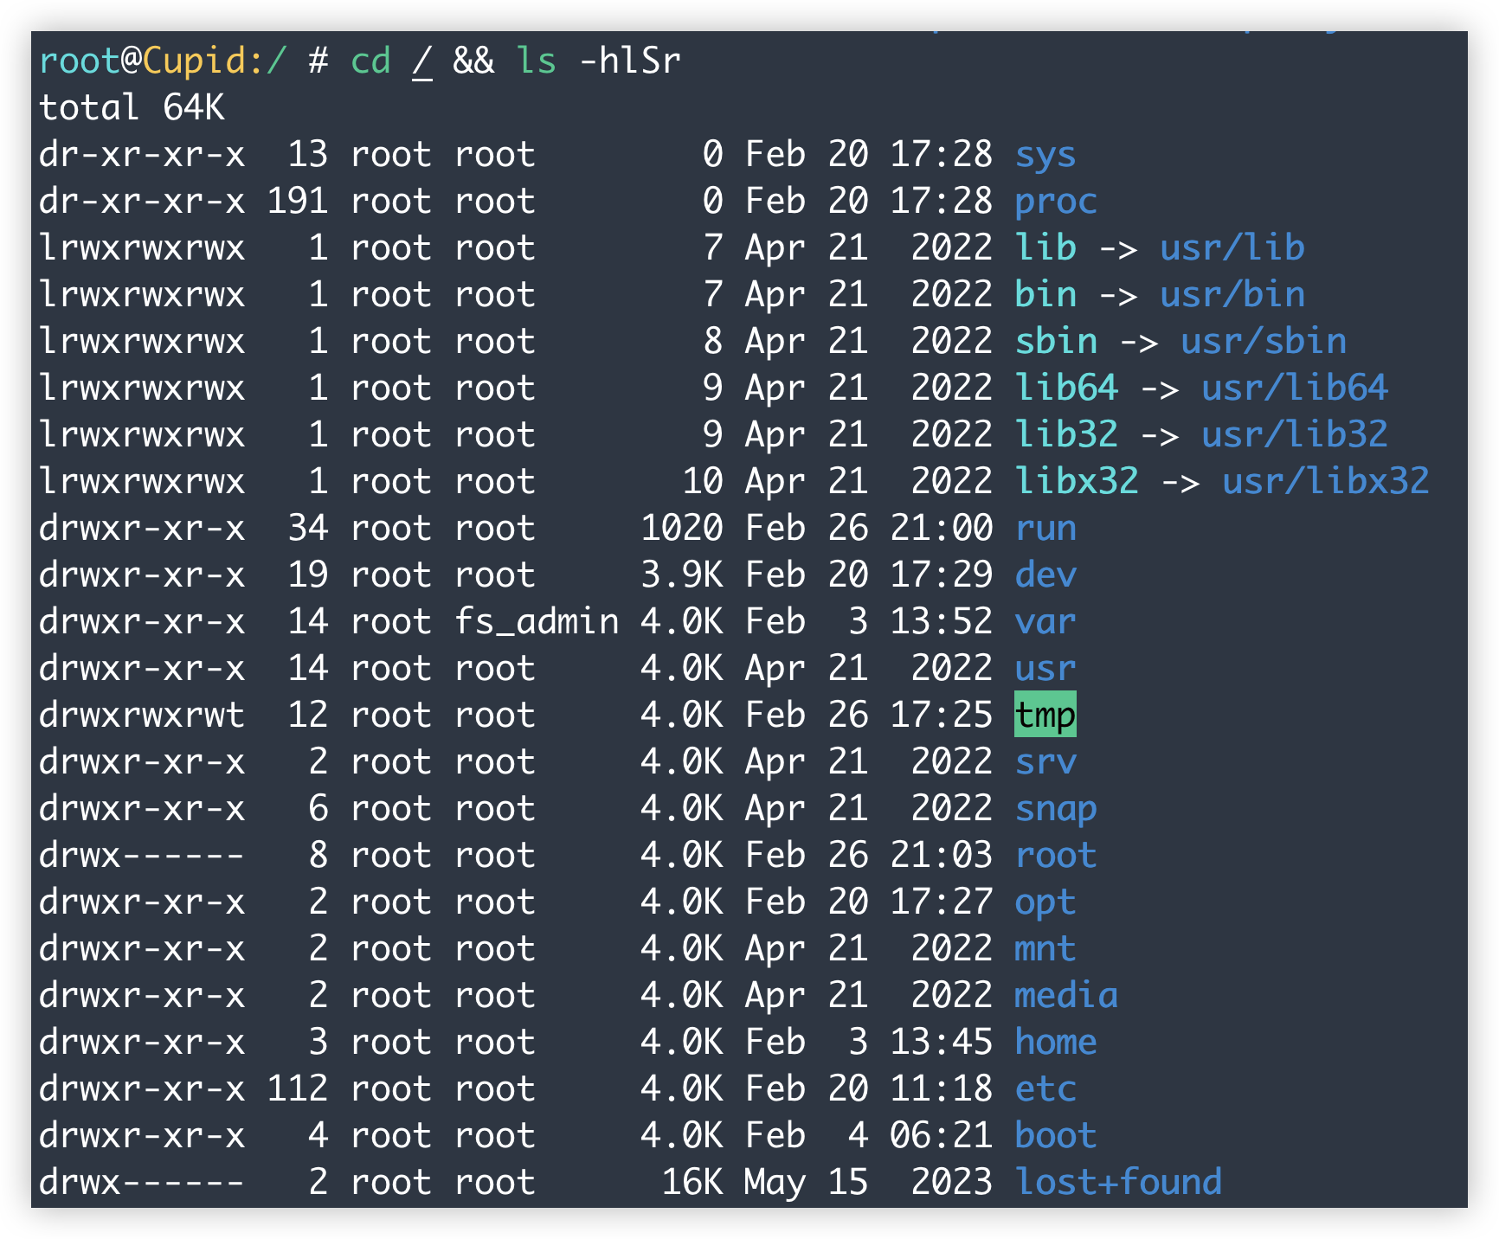This screenshot has height=1239, width=1499.
Task: Click the 1020 size of run
Action: [x=681, y=529]
